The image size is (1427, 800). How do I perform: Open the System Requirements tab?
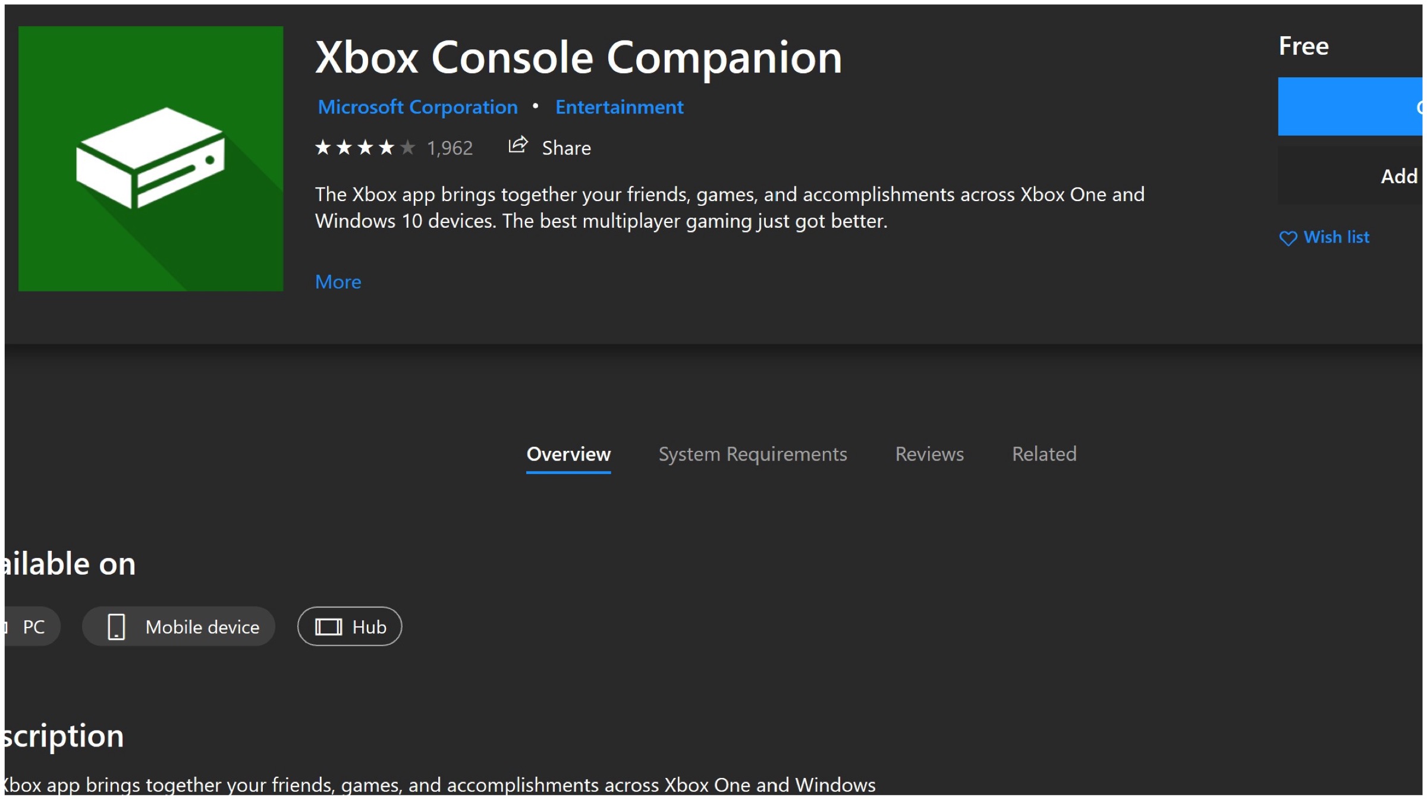[752, 454]
